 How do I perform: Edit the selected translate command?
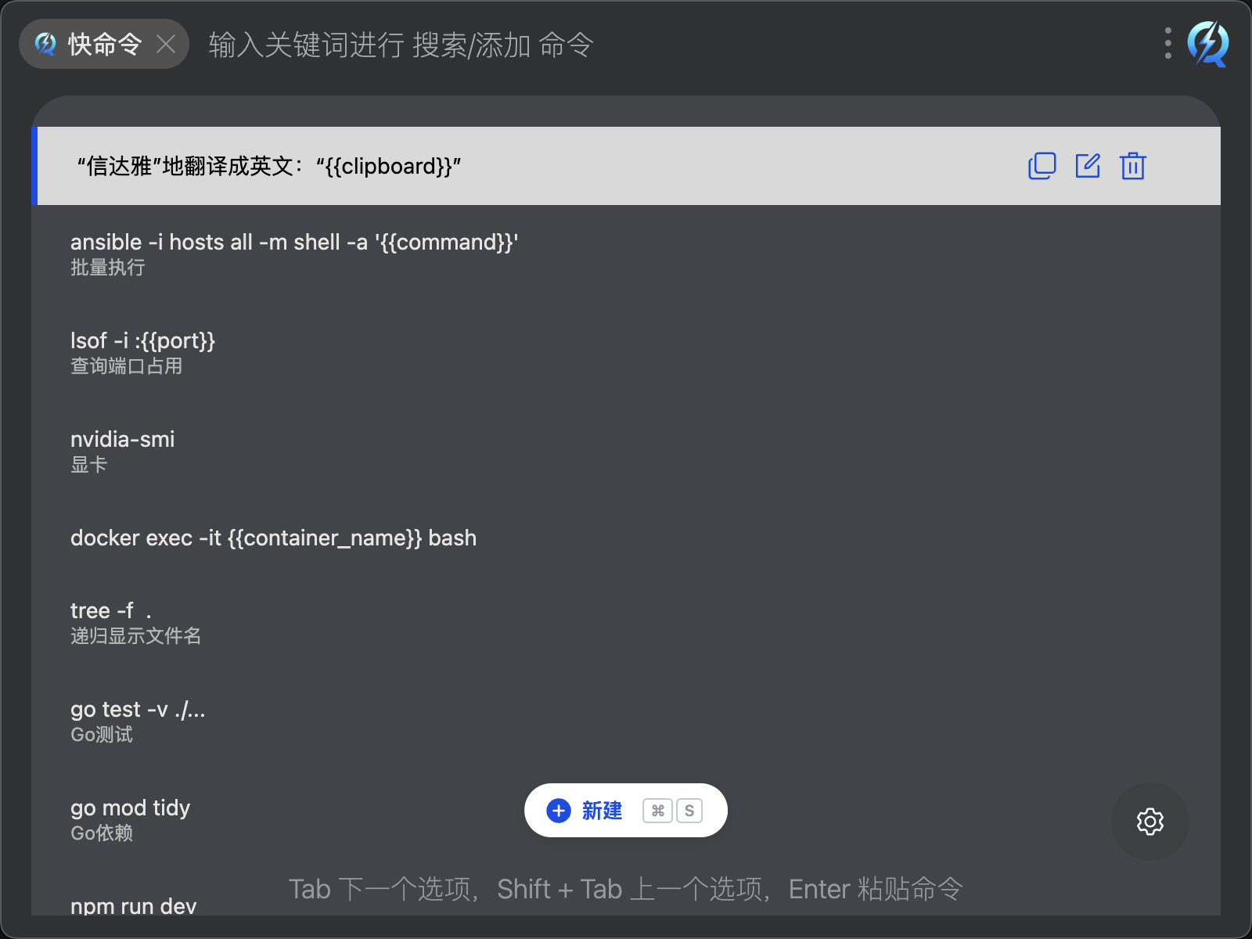tap(1088, 166)
